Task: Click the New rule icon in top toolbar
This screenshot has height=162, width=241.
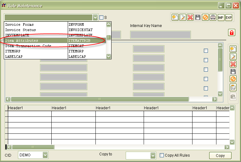Action: 175,18
